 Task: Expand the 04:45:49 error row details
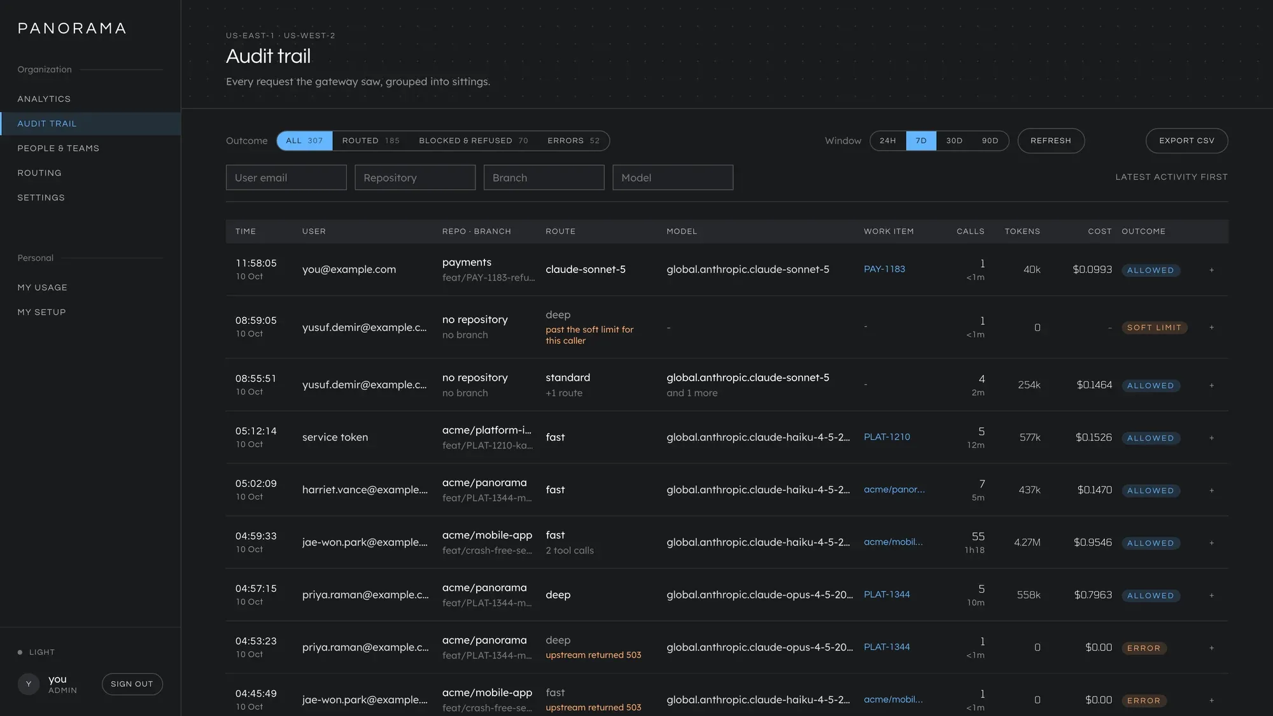(1211, 700)
